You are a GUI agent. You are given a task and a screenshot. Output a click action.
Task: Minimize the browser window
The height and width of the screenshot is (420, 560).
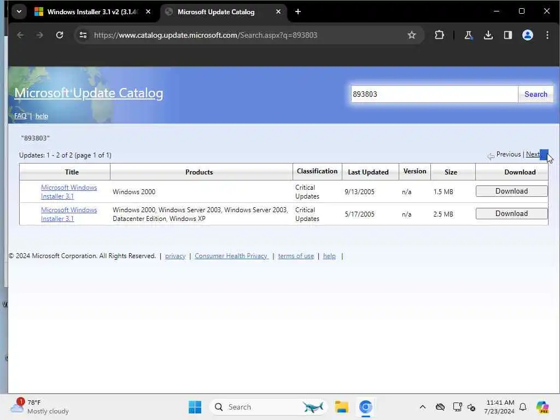point(497,11)
